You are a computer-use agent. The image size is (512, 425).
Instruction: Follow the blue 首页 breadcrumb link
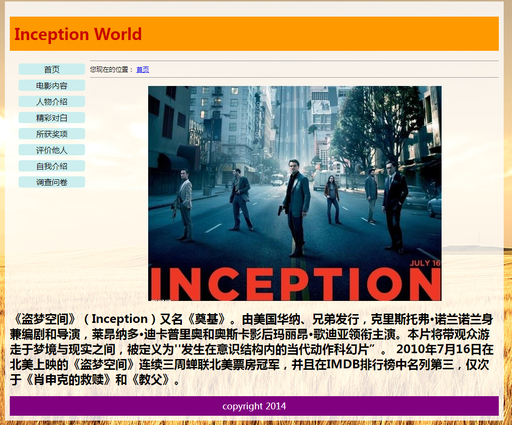tap(142, 69)
